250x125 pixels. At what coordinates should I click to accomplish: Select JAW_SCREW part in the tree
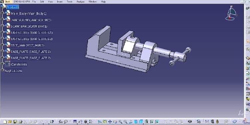31,20
